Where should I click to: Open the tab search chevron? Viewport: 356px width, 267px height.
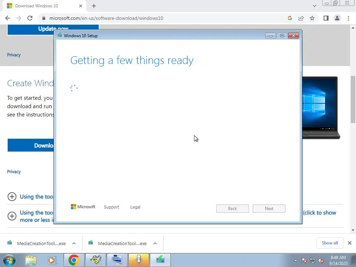click(314, 6)
